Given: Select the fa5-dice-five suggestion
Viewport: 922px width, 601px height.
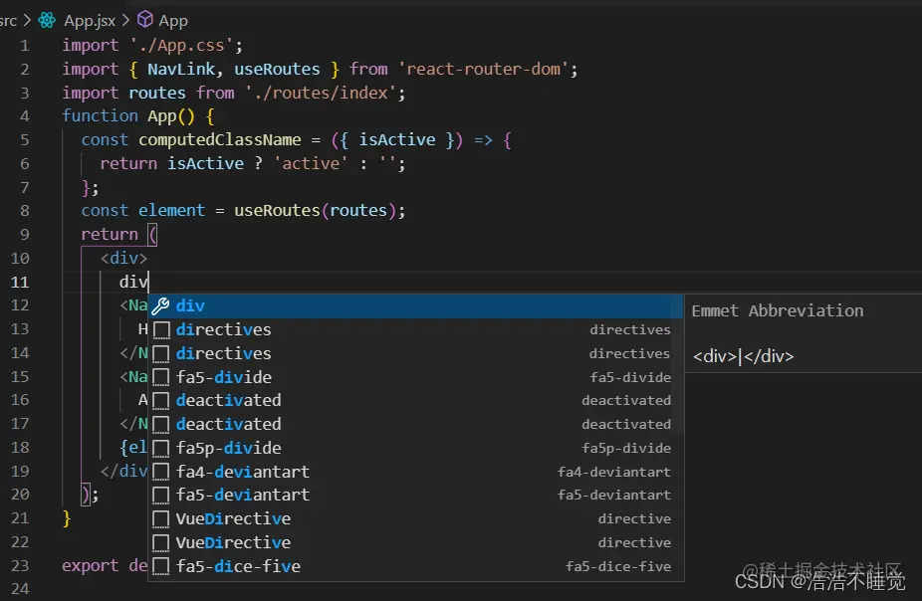Looking at the screenshot, I should point(416,566).
